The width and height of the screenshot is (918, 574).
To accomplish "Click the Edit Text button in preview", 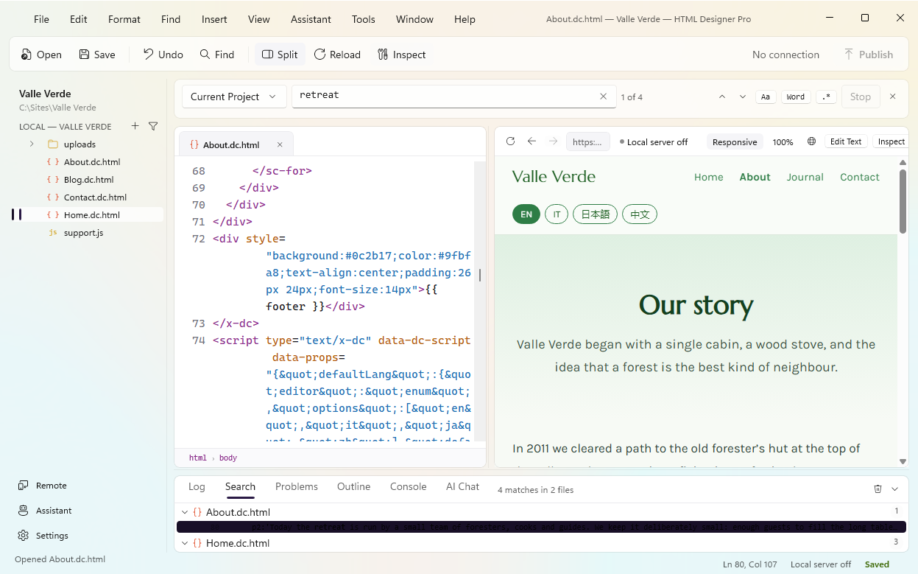I will pyautogui.click(x=846, y=141).
